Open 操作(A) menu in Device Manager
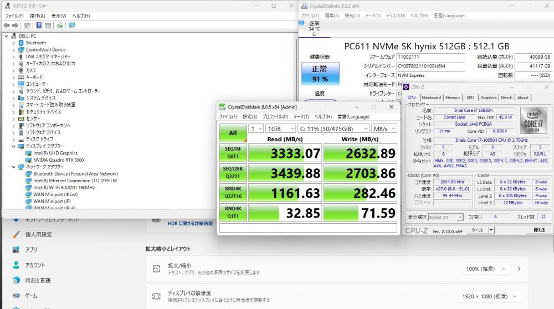554x309 pixels. [38, 16]
